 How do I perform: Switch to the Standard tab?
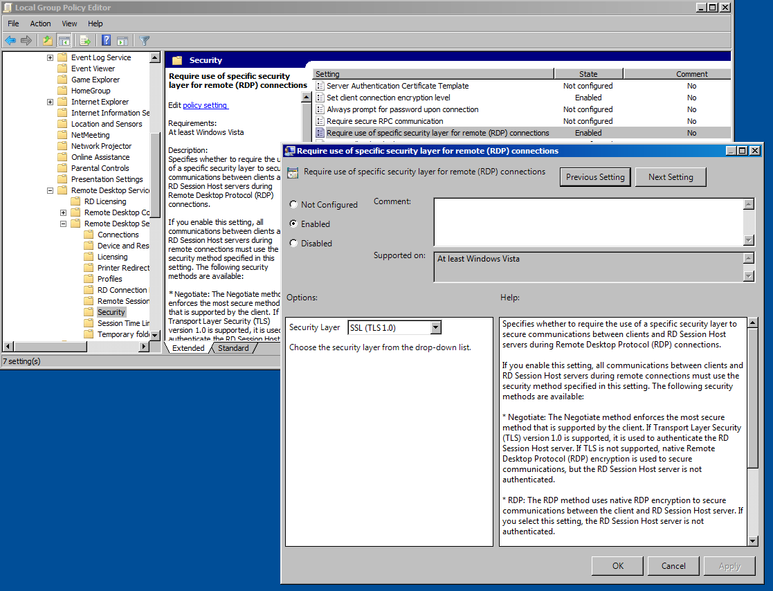tap(233, 348)
